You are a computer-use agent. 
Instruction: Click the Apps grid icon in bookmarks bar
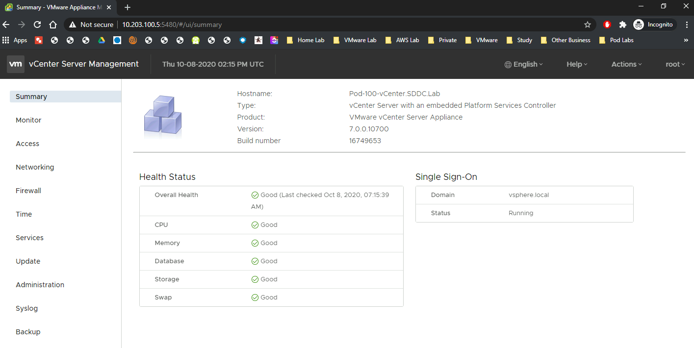pos(6,40)
